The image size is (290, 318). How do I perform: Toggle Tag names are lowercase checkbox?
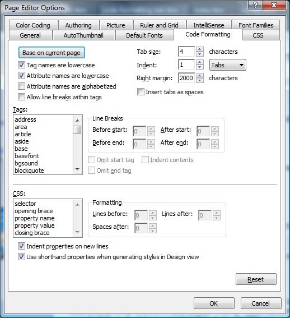pos(21,65)
